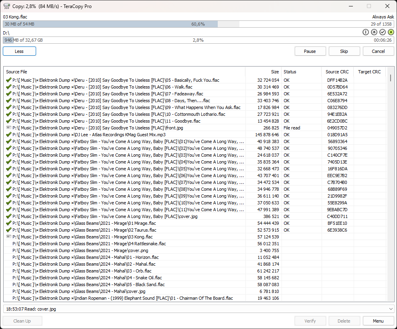
Task: Toggle verify-after-copy checkmark circle icon
Action: point(383,32)
